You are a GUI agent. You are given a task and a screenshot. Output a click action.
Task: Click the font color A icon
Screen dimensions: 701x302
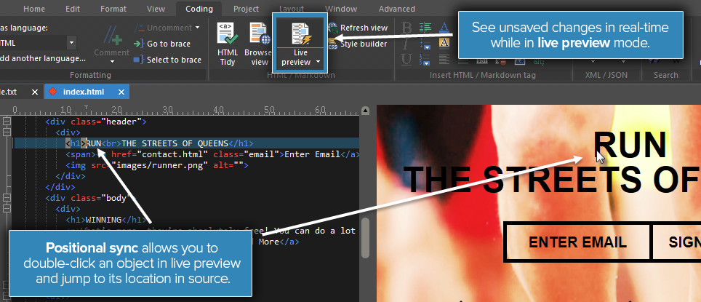tap(444, 28)
